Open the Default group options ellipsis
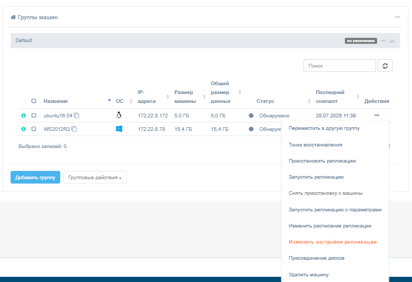 (383, 41)
